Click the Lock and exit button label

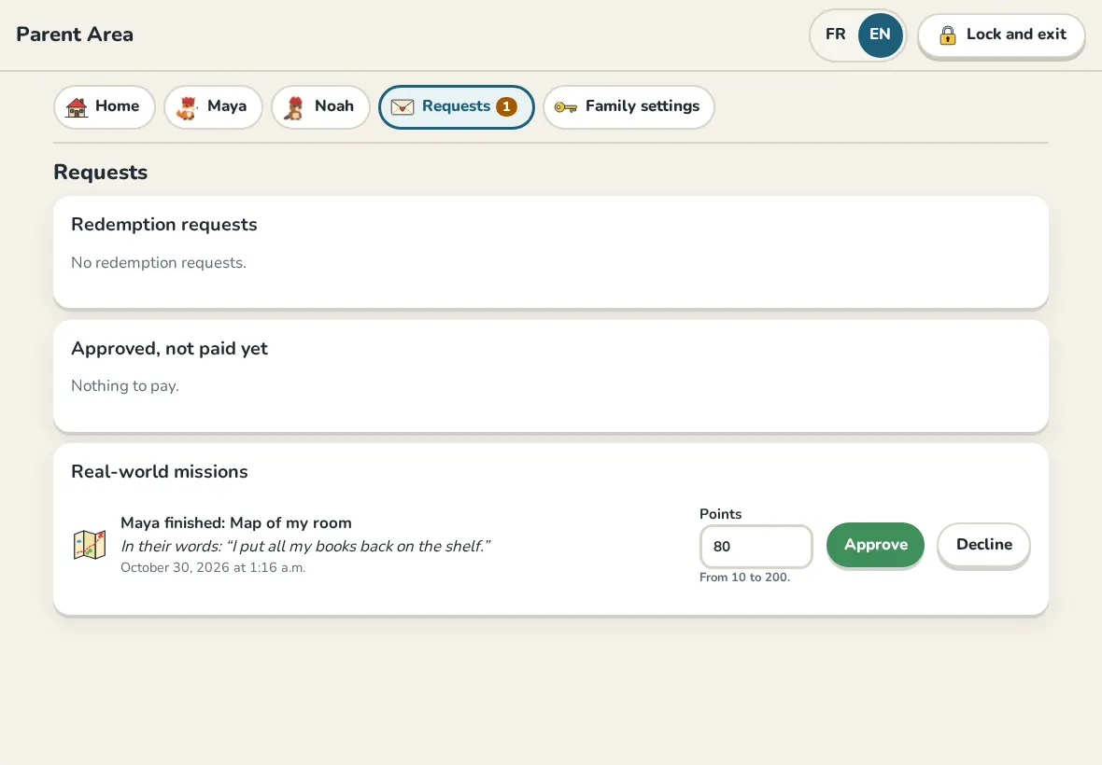click(1016, 34)
